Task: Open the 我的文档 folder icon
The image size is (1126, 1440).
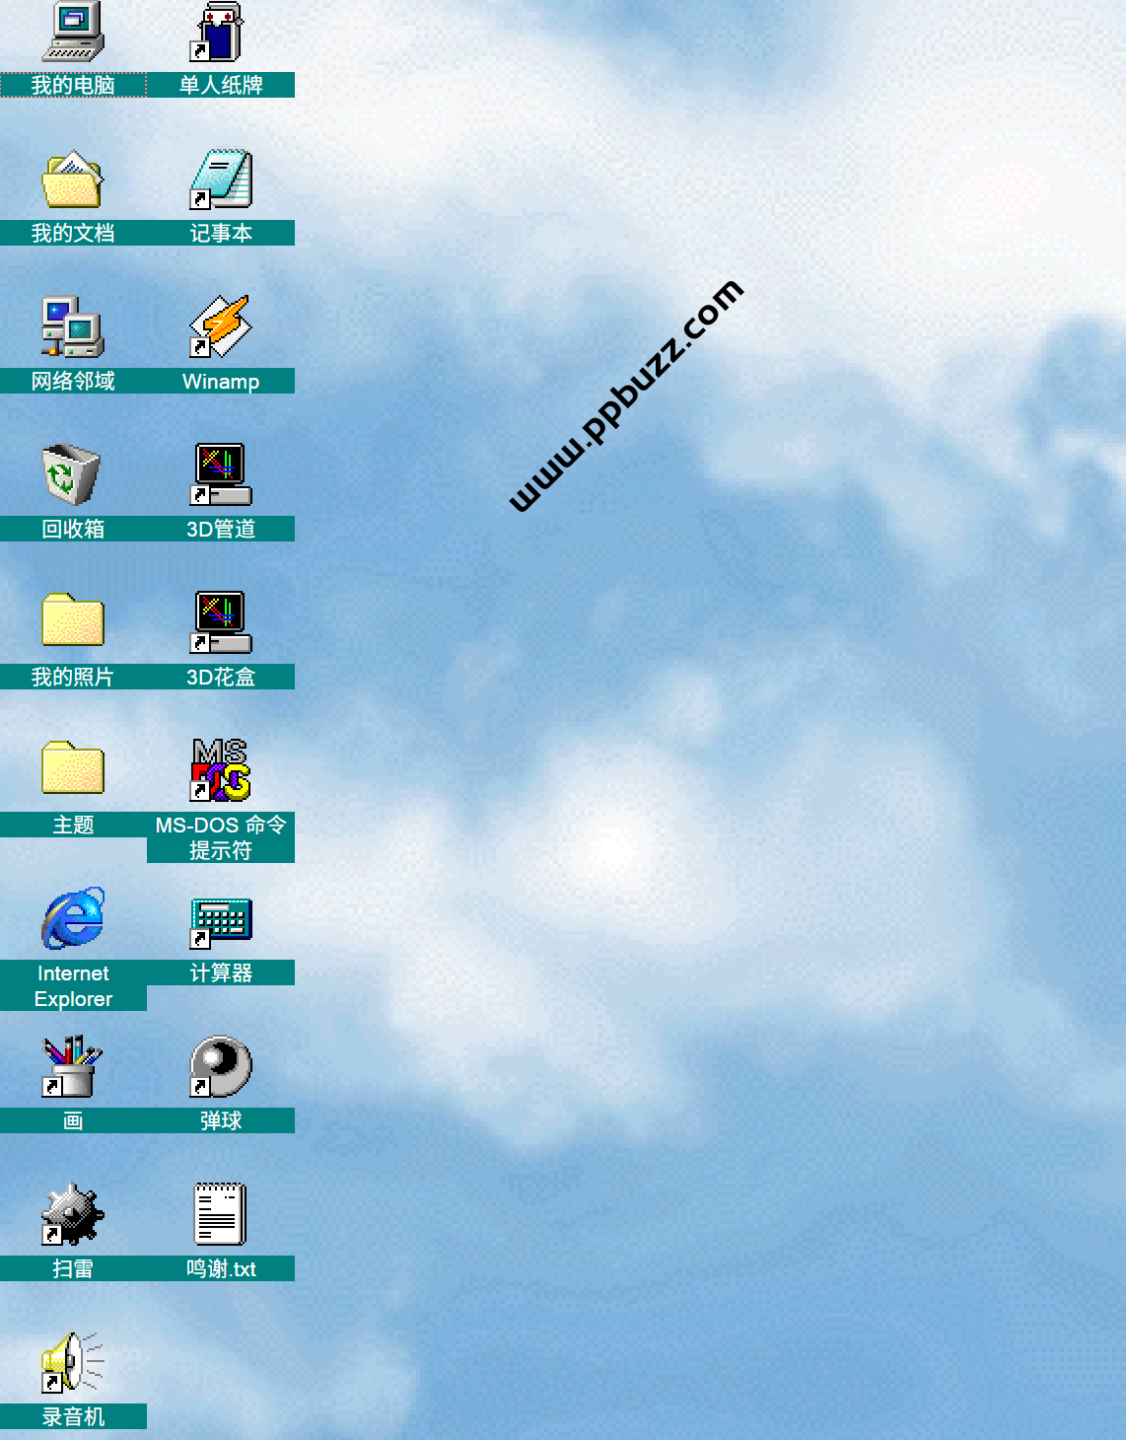Action: [73, 180]
